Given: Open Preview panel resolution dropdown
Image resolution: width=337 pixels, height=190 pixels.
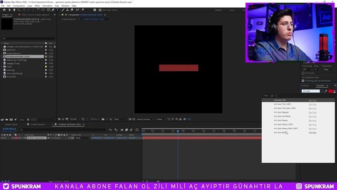Looking at the screenshot, I should tap(329, 69).
